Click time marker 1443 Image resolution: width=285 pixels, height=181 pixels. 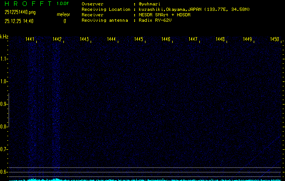tap(84, 39)
